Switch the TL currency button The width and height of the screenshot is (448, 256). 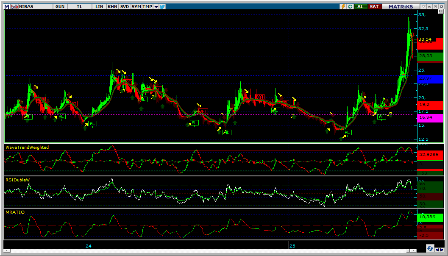click(x=80, y=7)
